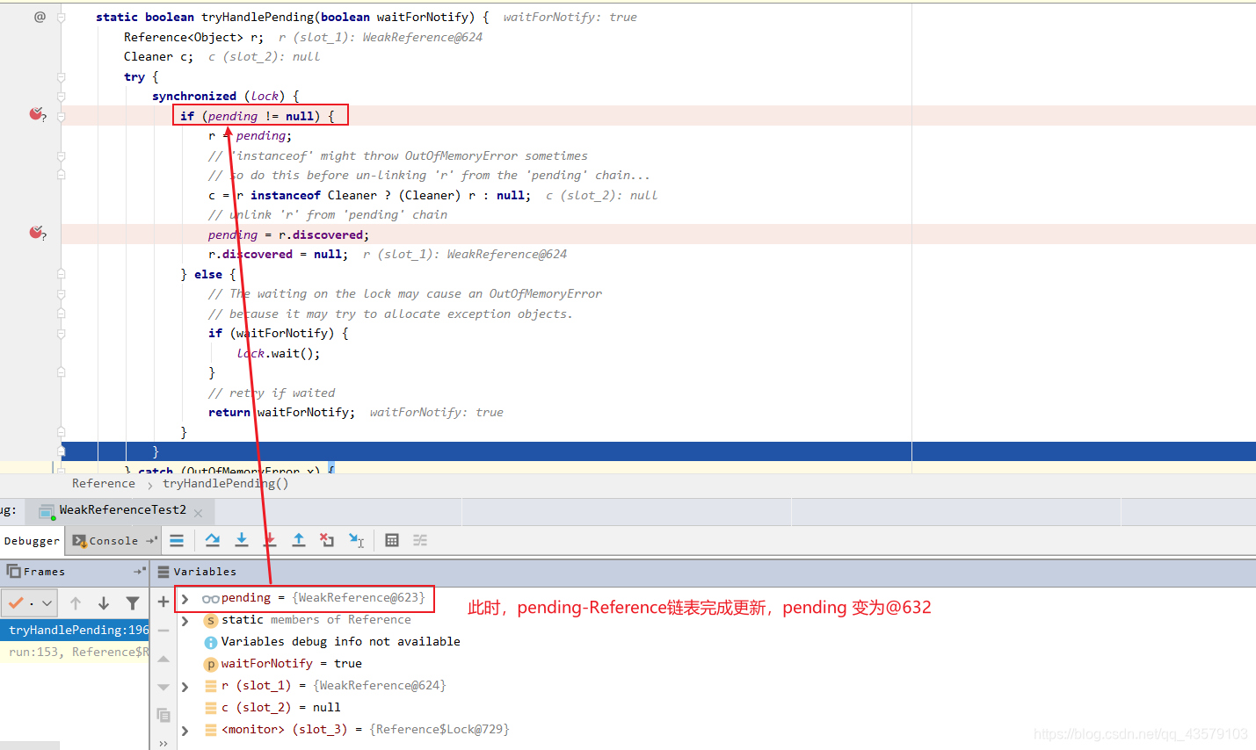The image size is (1256, 750).
Task: Click the pin icon beside Console tab
Action: 151,540
